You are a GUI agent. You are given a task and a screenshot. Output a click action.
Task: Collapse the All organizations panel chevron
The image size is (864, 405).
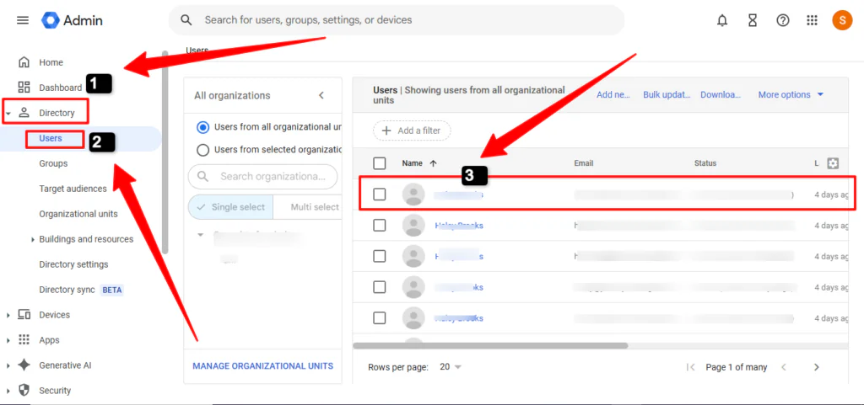pos(321,95)
